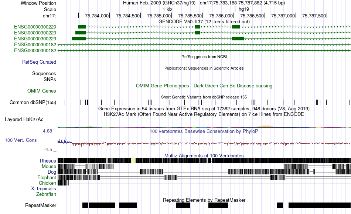This screenshot has width=351, height=214.
Task: Open the Multiz Alignments of 100 Vertebrates title
Action: pyautogui.click(x=204, y=156)
